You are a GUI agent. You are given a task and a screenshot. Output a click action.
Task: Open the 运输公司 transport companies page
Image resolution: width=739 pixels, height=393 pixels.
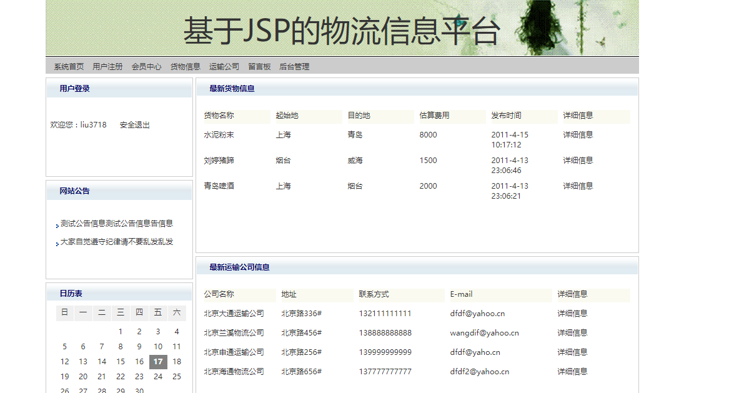224,66
